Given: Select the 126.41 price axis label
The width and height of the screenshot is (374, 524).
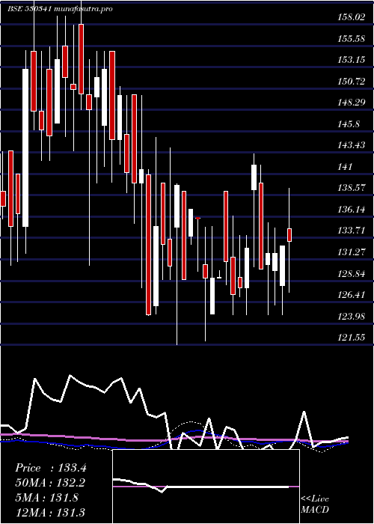Looking at the screenshot, I should pos(352,295).
